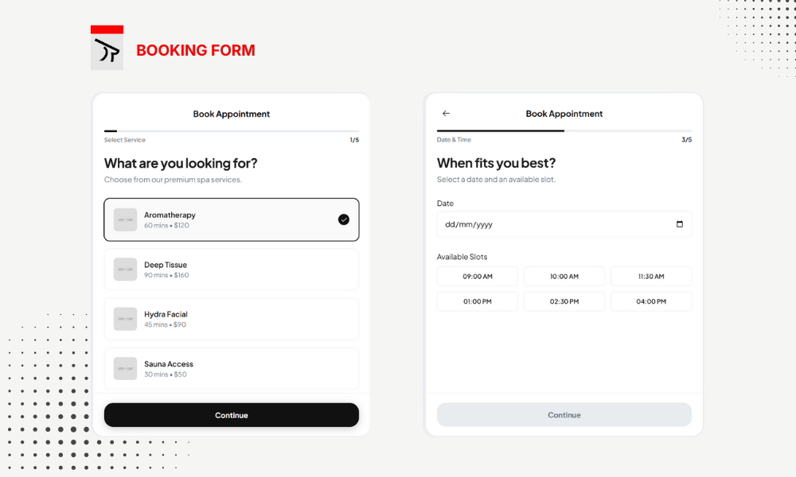Select the 04:00 PM slot
Viewport: 796px width, 477px height.
(x=650, y=301)
